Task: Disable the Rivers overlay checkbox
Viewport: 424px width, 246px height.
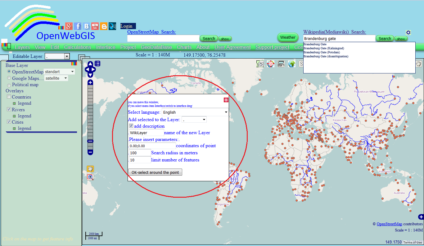Action: coord(9,109)
